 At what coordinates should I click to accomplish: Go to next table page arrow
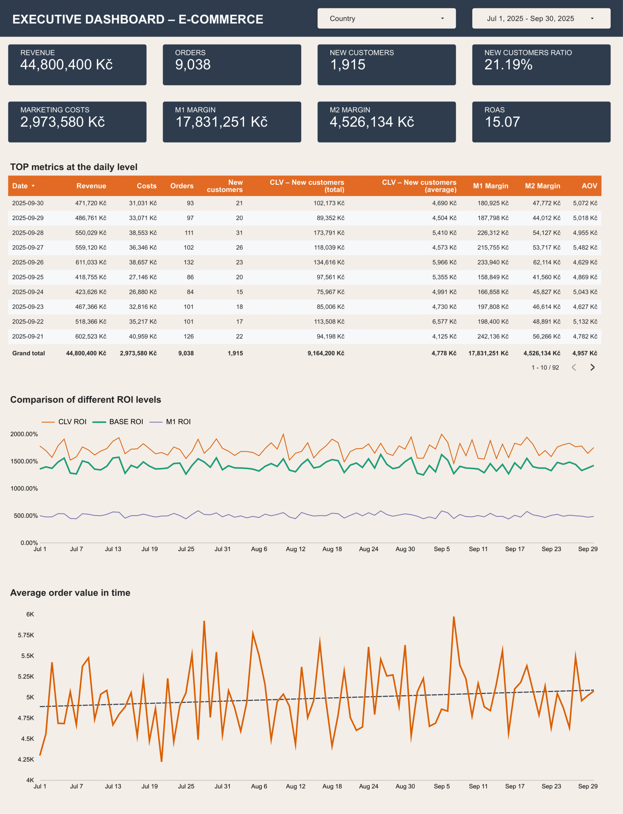pyautogui.click(x=592, y=367)
